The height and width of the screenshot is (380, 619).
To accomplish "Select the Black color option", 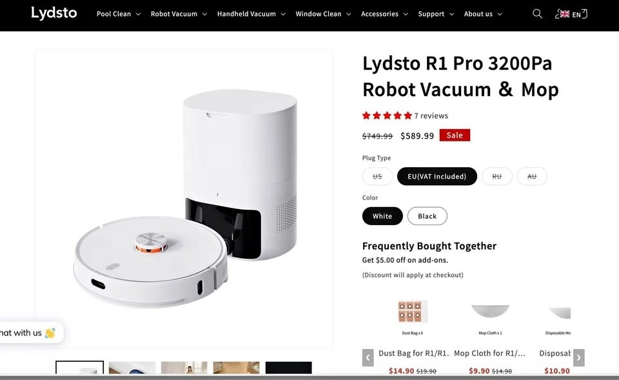I will coord(427,216).
